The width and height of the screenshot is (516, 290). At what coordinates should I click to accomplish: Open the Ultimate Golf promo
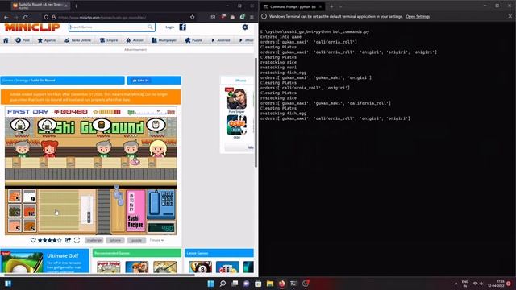(x=45, y=261)
